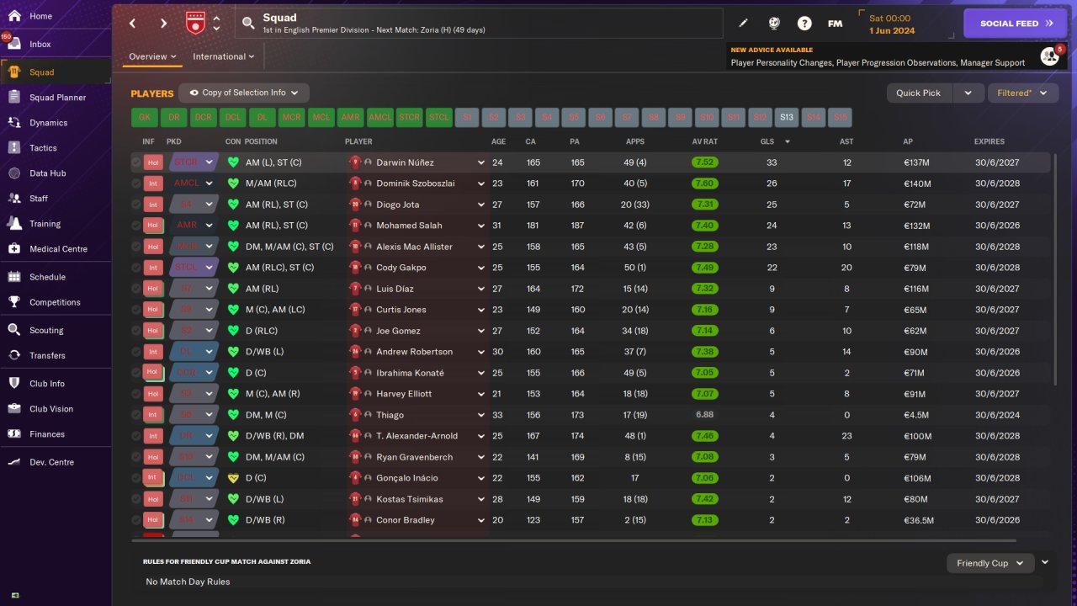Click the red club badge icon
Image resolution: width=1077 pixels, height=606 pixels.
(195, 24)
